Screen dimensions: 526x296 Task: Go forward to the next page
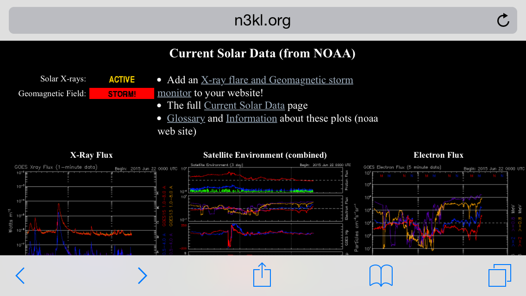pos(142,276)
